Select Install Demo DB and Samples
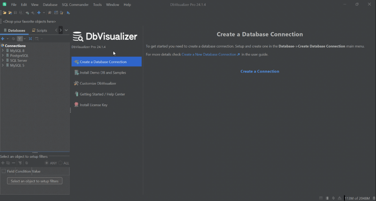 [106, 73]
